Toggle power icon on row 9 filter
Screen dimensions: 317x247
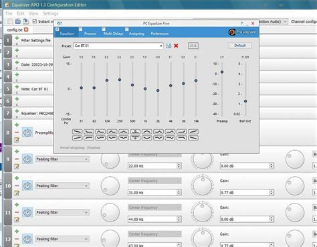(27, 159)
